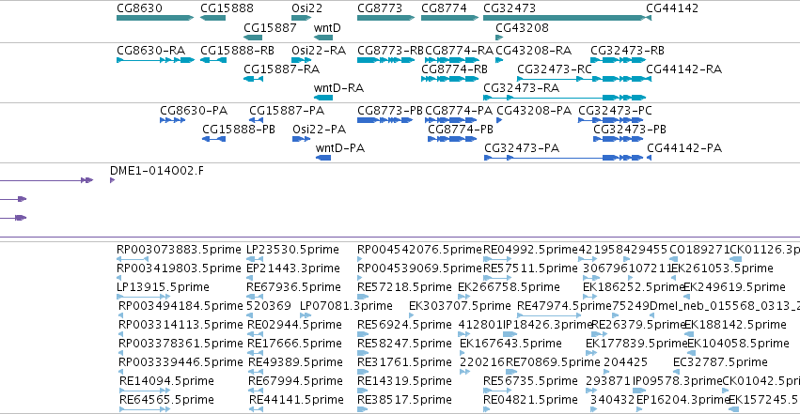Click the CG32473-RA transcript label

point(521,88)
